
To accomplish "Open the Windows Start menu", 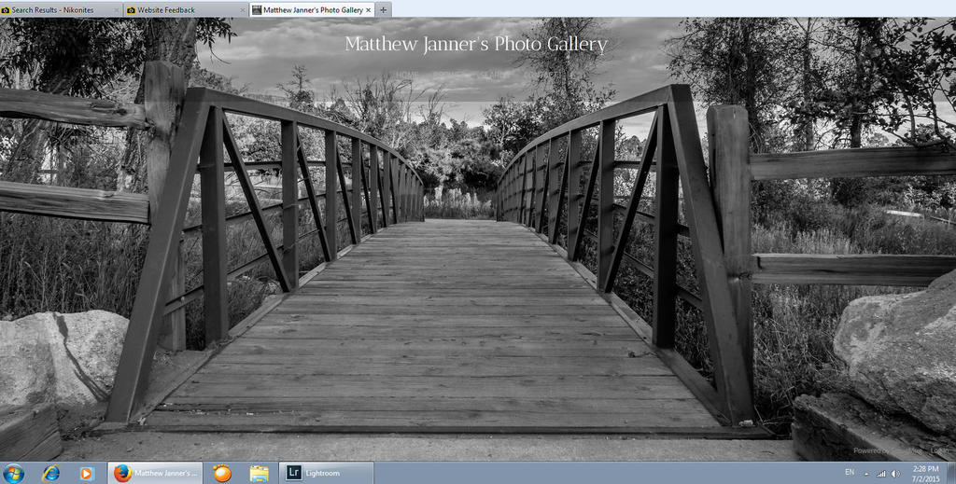I will point(15,473).
